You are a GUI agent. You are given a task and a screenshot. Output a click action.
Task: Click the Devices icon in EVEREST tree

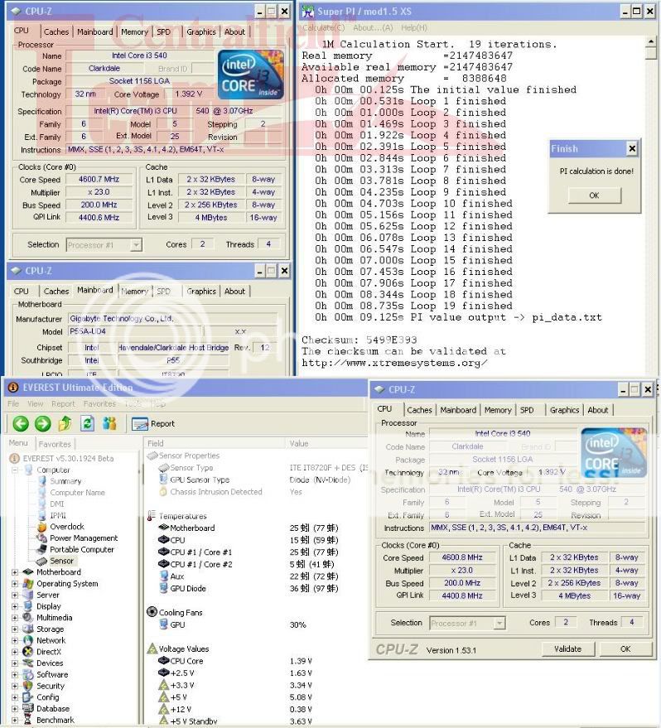[x=28, y=663]
